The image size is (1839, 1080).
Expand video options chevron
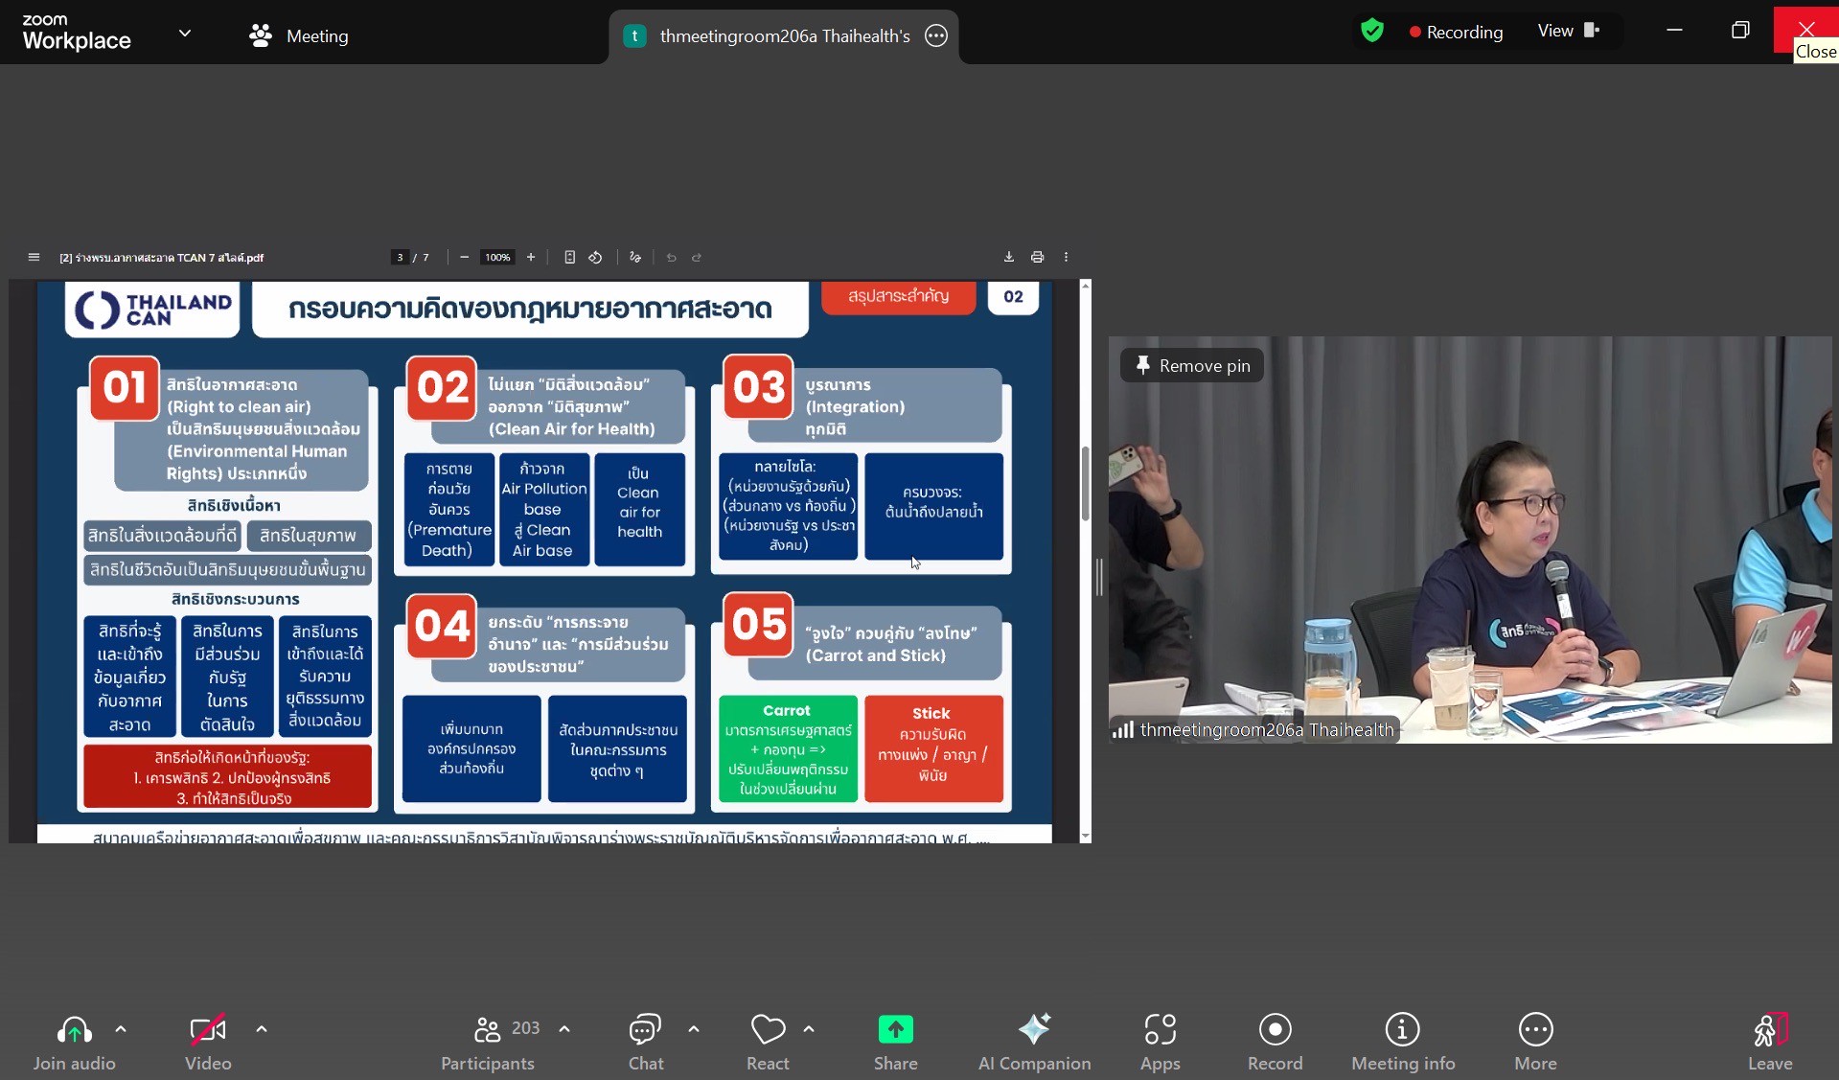[262, 1029]
